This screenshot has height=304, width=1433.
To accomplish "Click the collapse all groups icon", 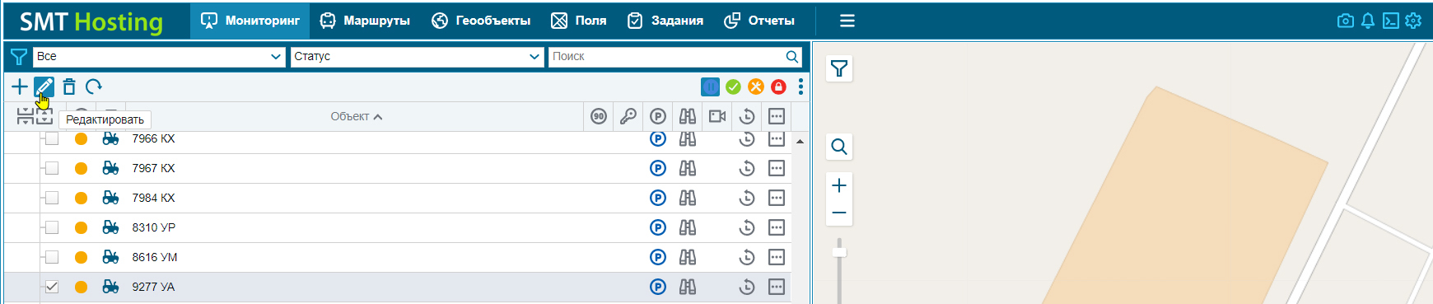I will 25,116.
